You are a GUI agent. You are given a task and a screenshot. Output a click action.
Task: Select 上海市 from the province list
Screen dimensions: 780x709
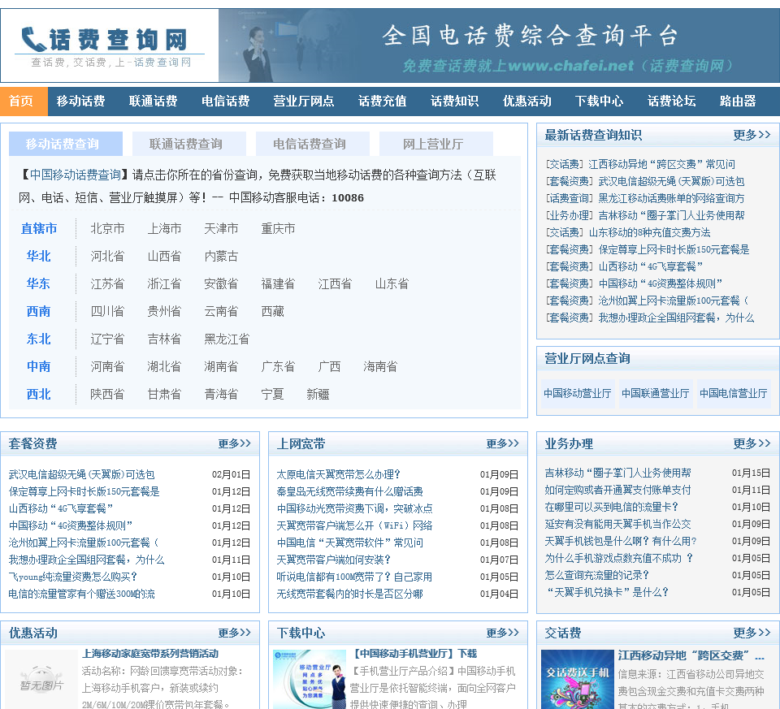pos(164,229)
